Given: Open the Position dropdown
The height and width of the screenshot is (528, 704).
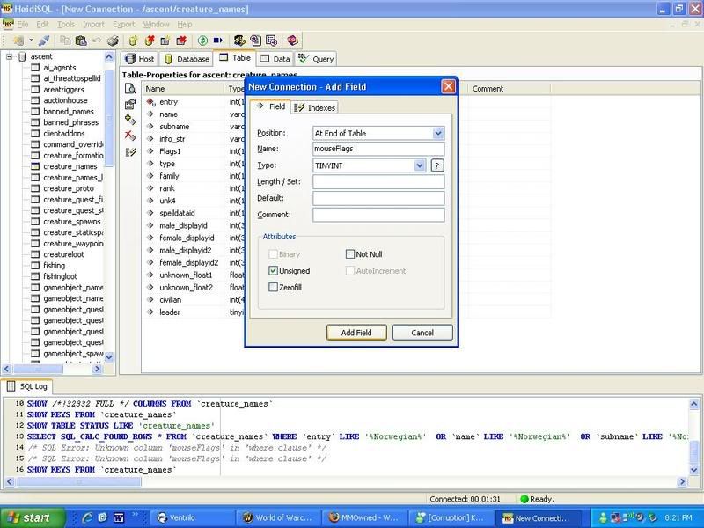Looking at the screenshot, I should point(437,133).
